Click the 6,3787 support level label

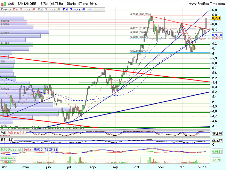[5, 33]
